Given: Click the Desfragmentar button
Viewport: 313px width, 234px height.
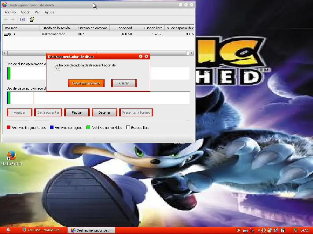Looking at the screenshot, I should click(48, 112).
